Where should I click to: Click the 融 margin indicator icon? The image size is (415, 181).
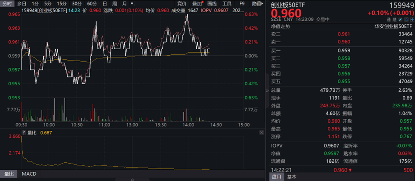point(394,20)
